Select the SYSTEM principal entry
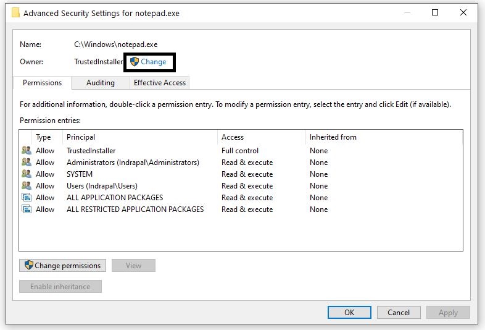Viewport: 485px width, 330px height. (x=80, y=174)
